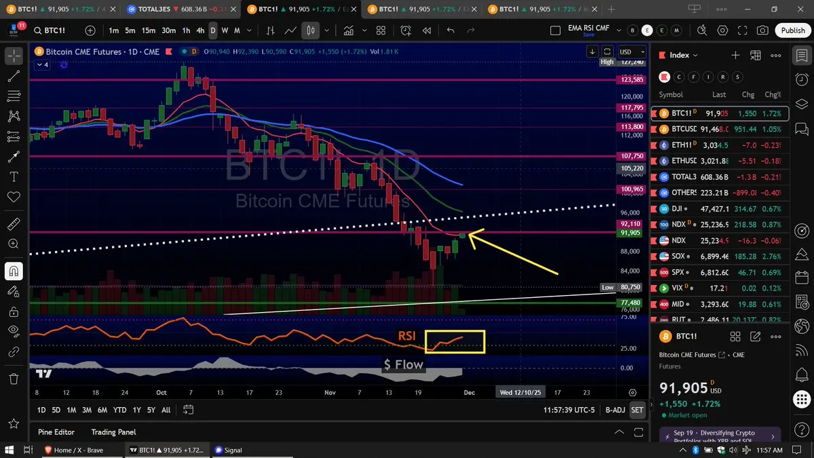This screenshot has width=814, height=458.
Task: Toggle SET session mode
Action: point(637,410)
